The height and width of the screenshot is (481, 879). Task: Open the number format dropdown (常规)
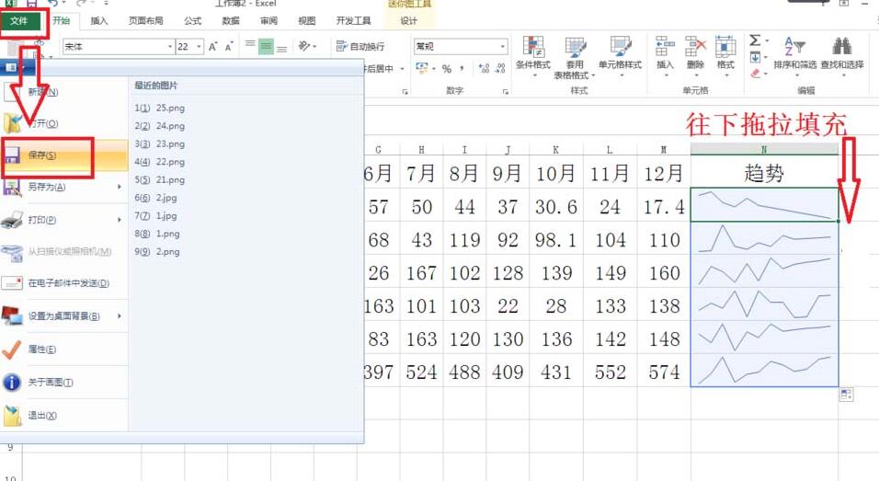tap(502, 46)
